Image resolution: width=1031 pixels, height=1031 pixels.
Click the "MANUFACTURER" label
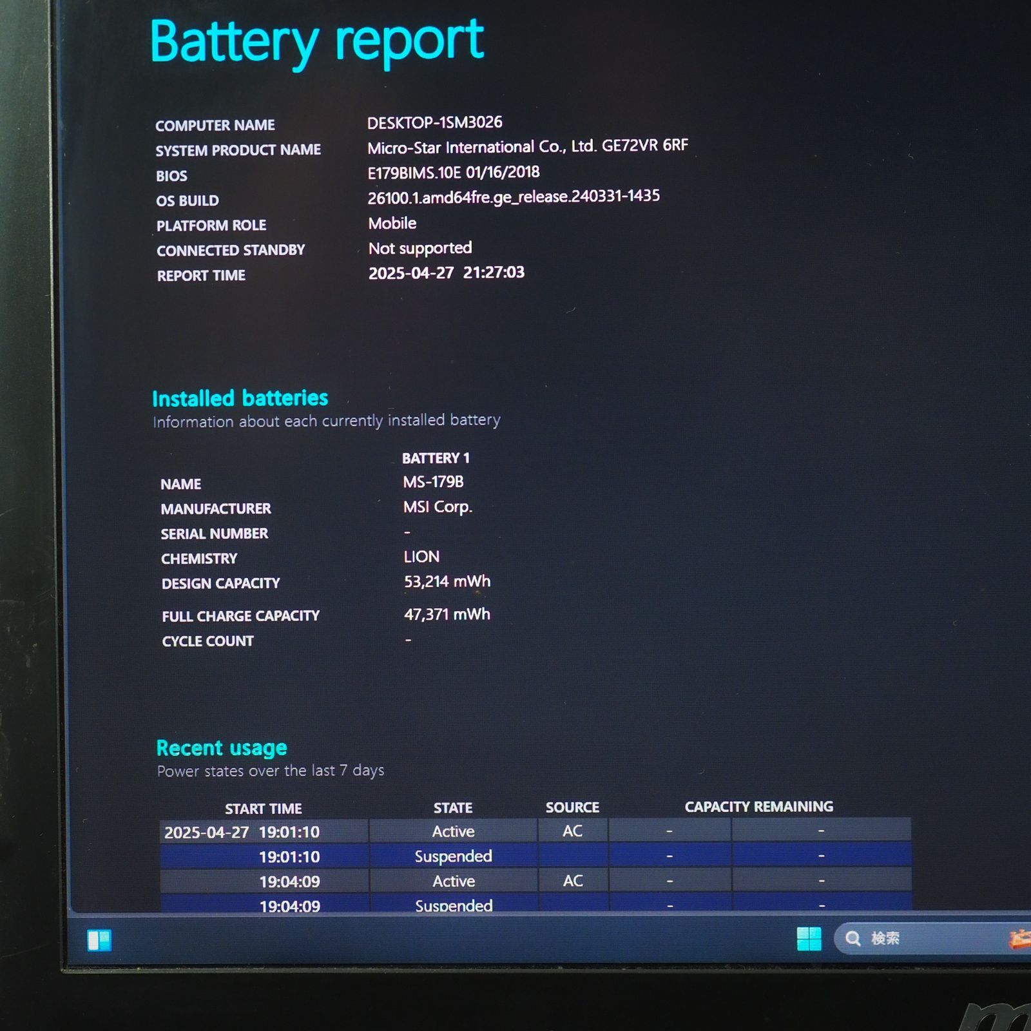(x=216, y=509)
